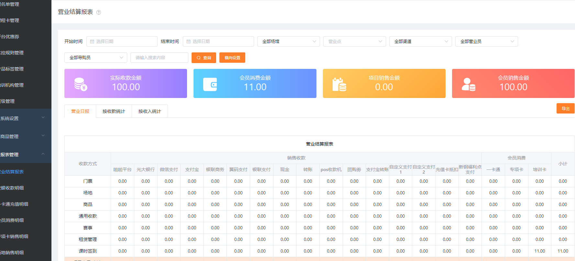575x261 pixels.
Task: Click the 场地 row label
Action: [88, 193]
